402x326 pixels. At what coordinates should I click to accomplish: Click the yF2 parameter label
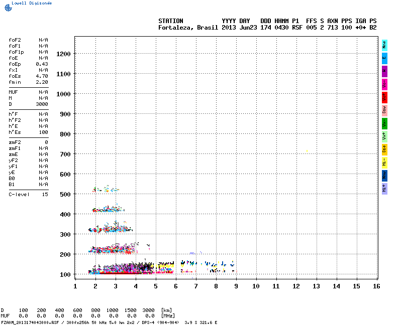13,160
